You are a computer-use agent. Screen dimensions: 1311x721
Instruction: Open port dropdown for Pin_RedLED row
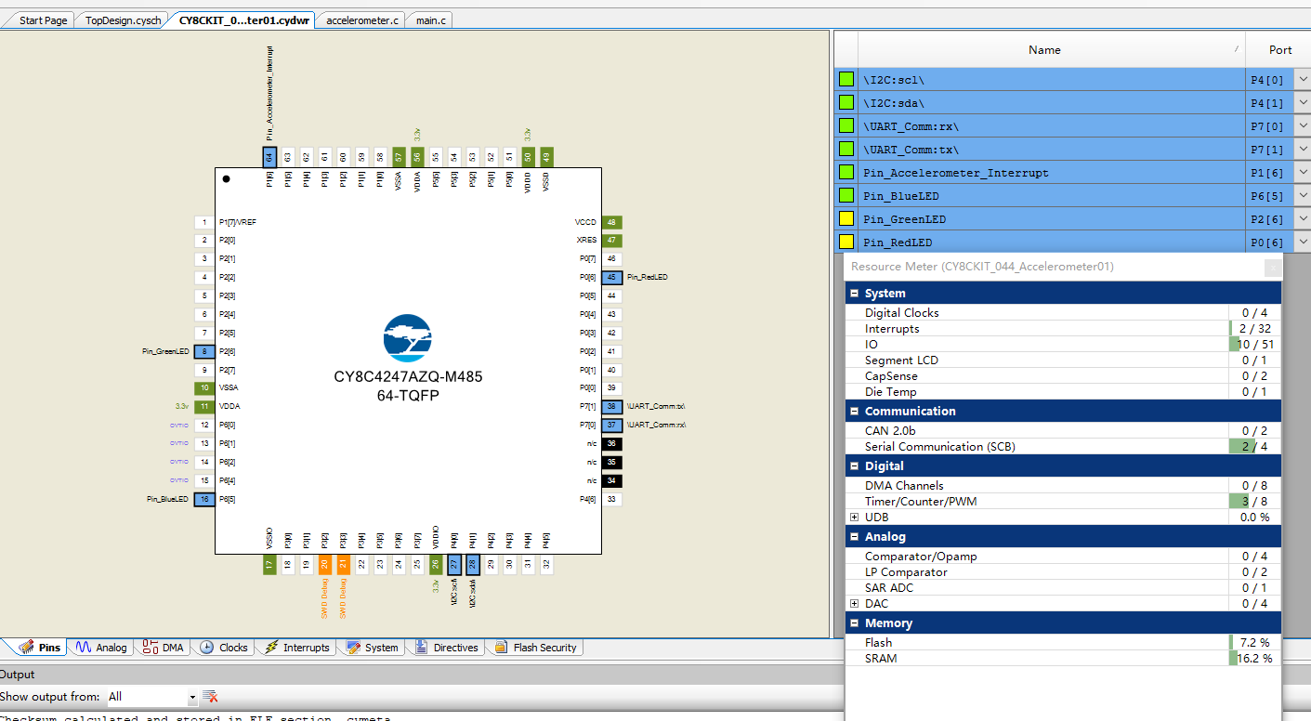(x=1303, y=243)
